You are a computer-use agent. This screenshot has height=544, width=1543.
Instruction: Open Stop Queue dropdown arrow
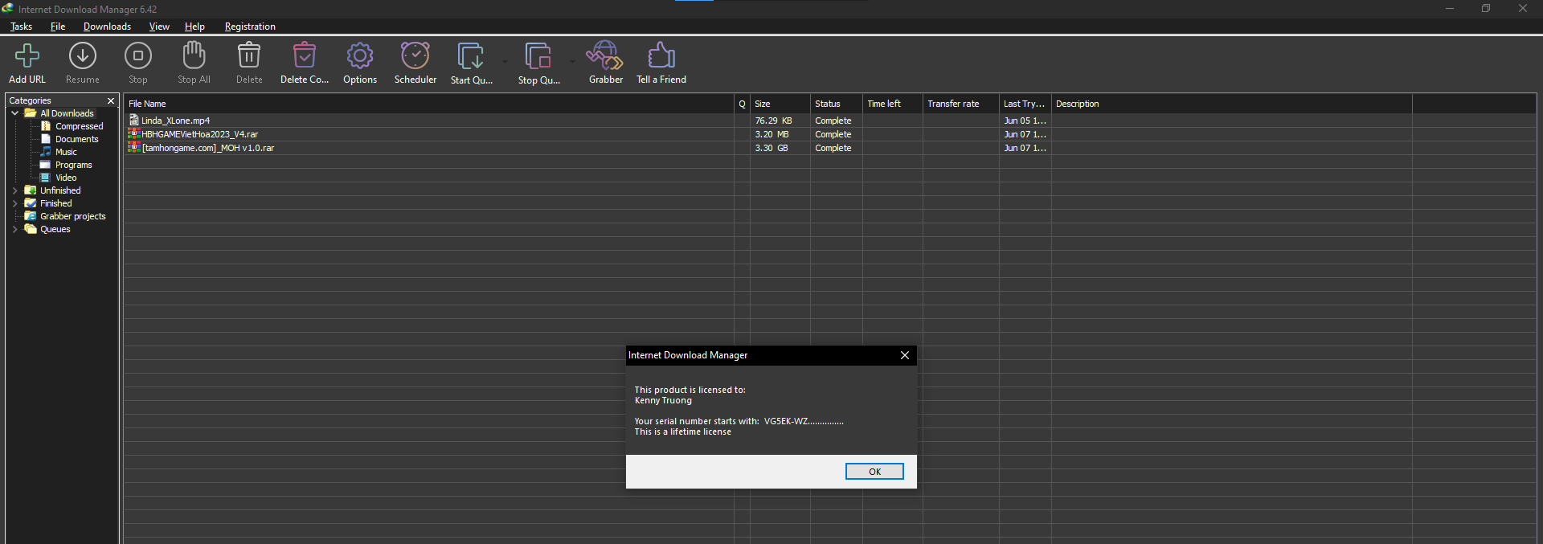[x=573, y=61]
